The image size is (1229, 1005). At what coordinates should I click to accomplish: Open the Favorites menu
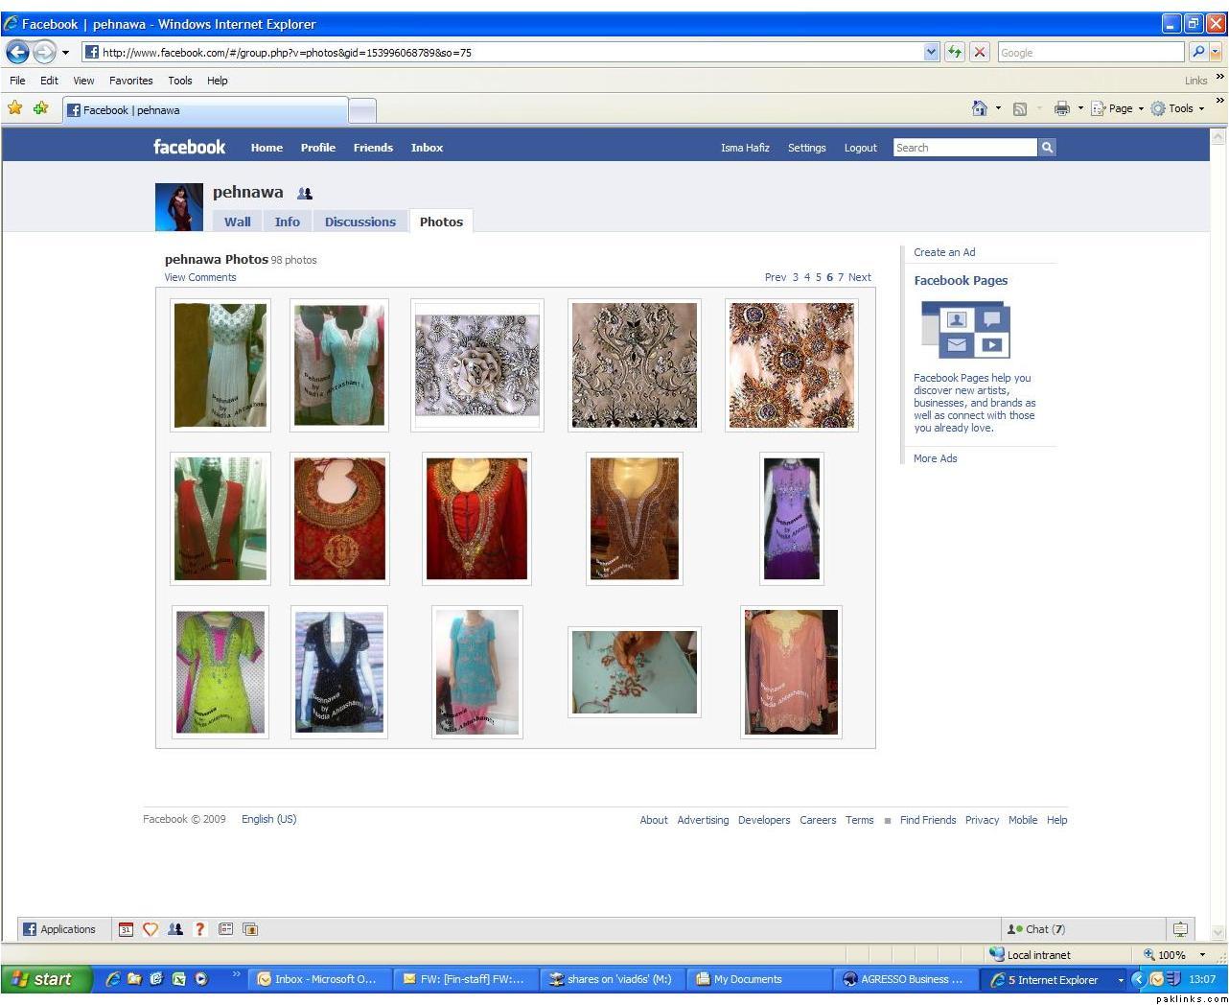[130, 81]
